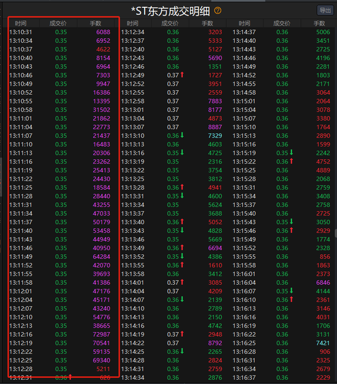Select volume 906 at 13:16:28
Screen dimensions: 337x384
pyautogui.click(x=325, y=352)
